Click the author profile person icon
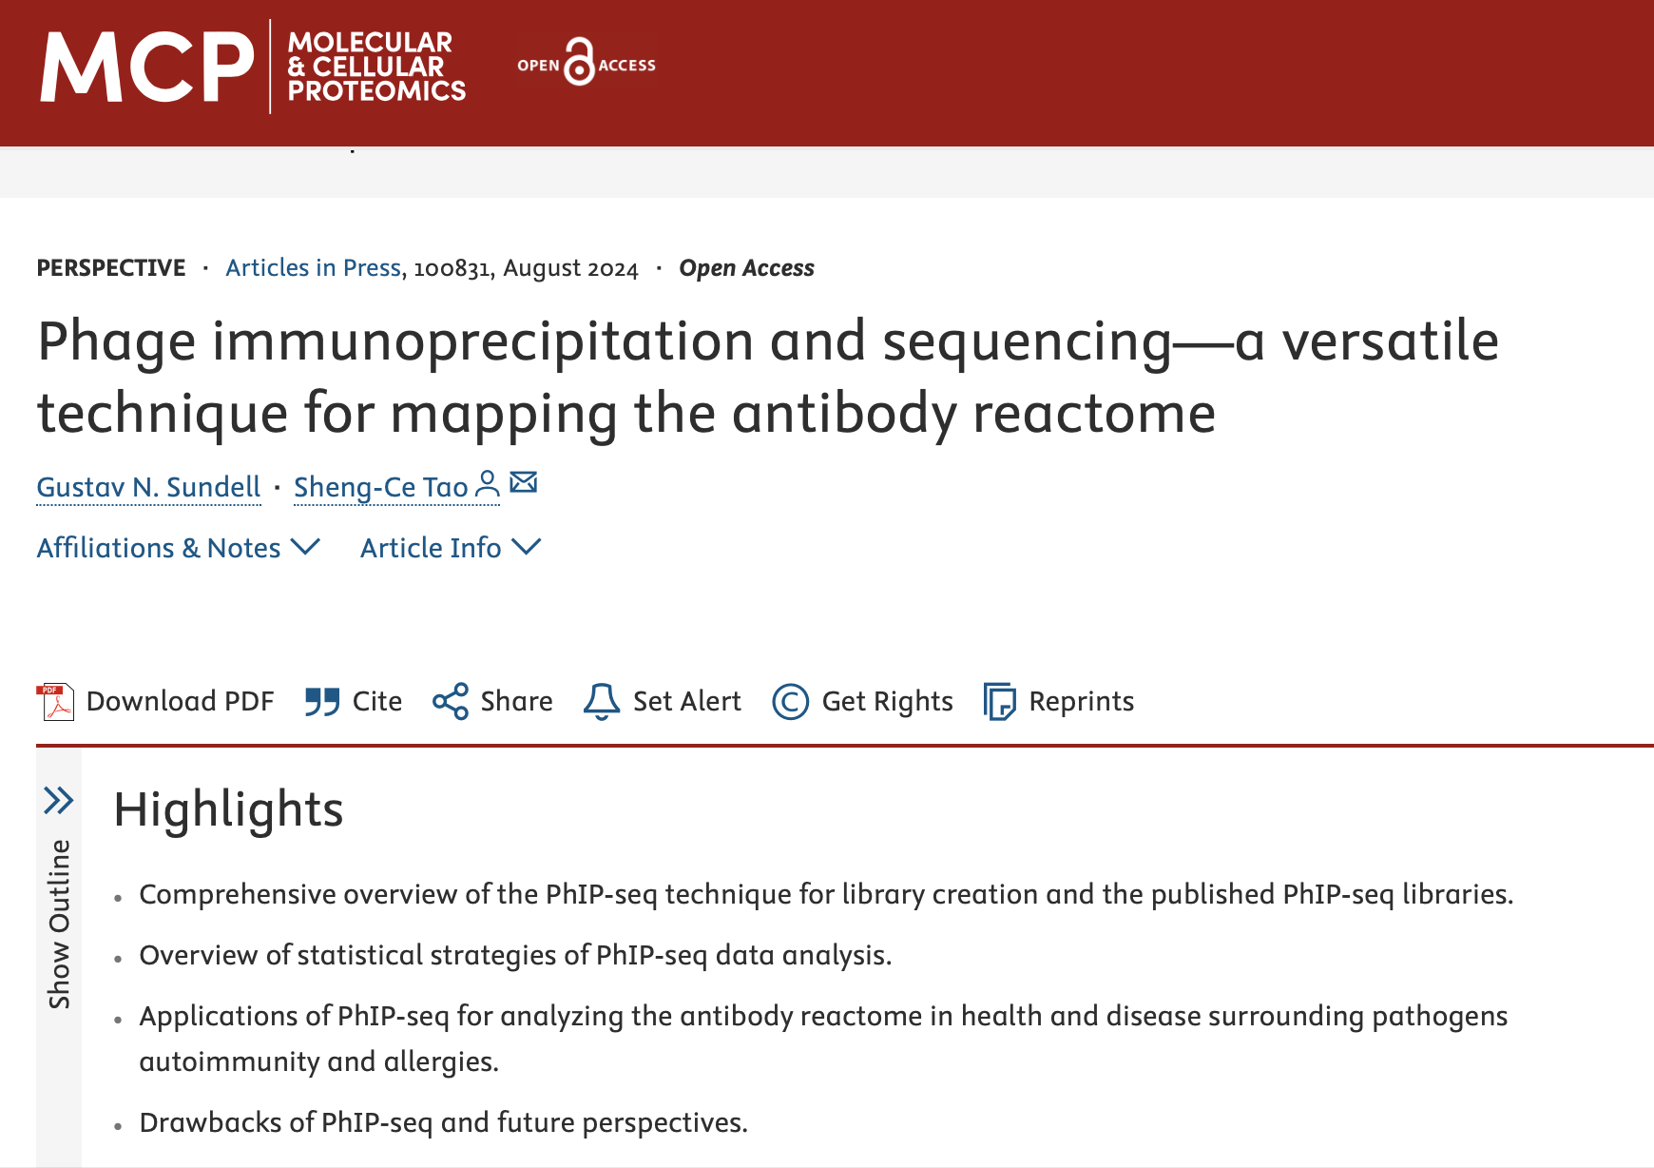Image resolution: width=1654 pixels, height=1168 pixels. click(x=487, y=483)
